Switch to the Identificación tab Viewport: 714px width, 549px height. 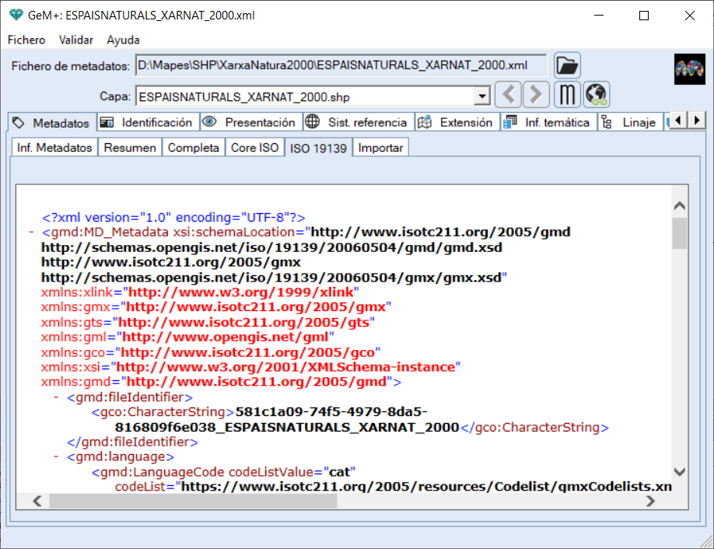[x=147, y=122]
